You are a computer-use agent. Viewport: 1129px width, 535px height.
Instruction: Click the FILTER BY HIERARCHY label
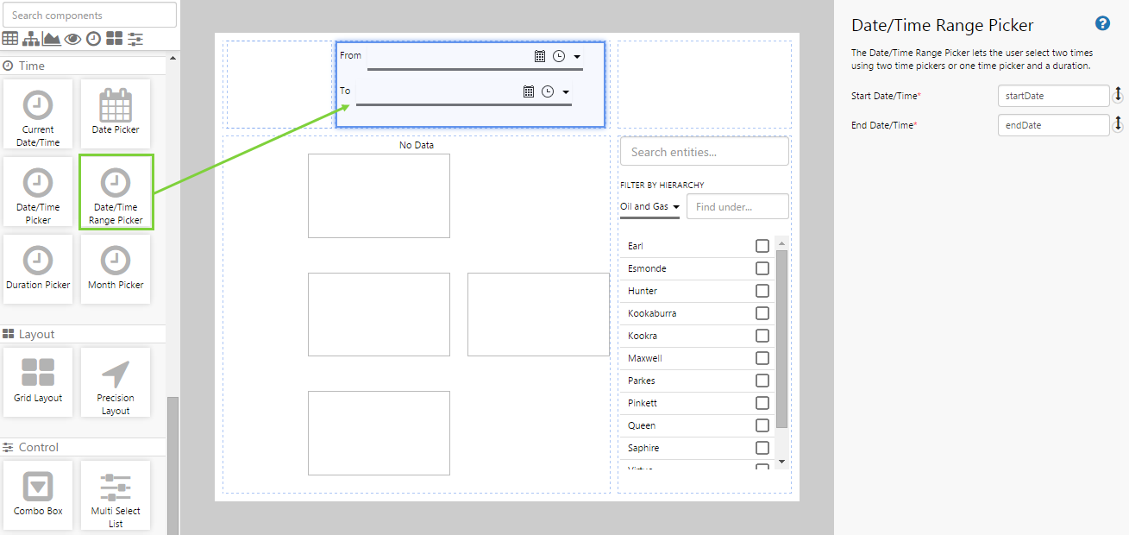[662, 185]
